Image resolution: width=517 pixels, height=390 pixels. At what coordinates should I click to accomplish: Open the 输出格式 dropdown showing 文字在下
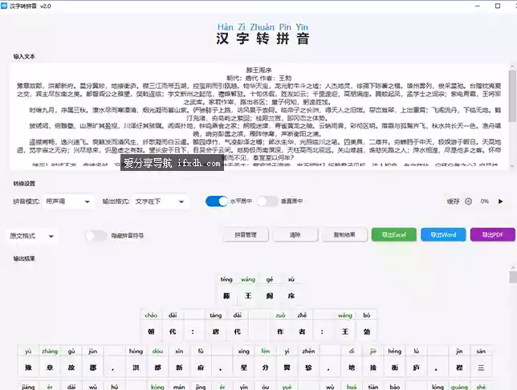coord(161,201)
